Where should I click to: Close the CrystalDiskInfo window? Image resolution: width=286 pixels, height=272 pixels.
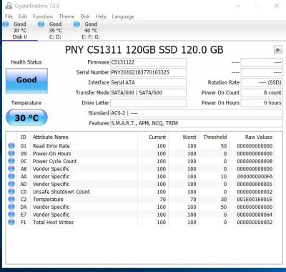pyautogui.click(x=277, y=6)
